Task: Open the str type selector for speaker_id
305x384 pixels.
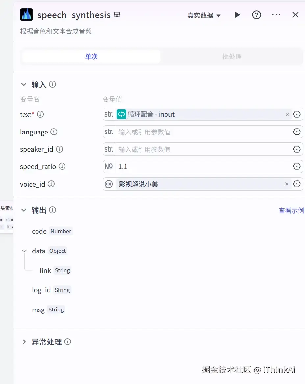Action: pyautogui.click(x=109, y=149)
